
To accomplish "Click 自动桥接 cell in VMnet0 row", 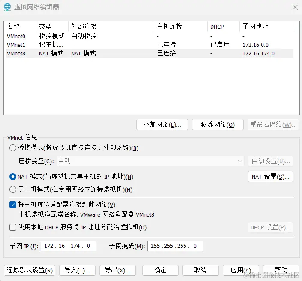I will 84,36.
